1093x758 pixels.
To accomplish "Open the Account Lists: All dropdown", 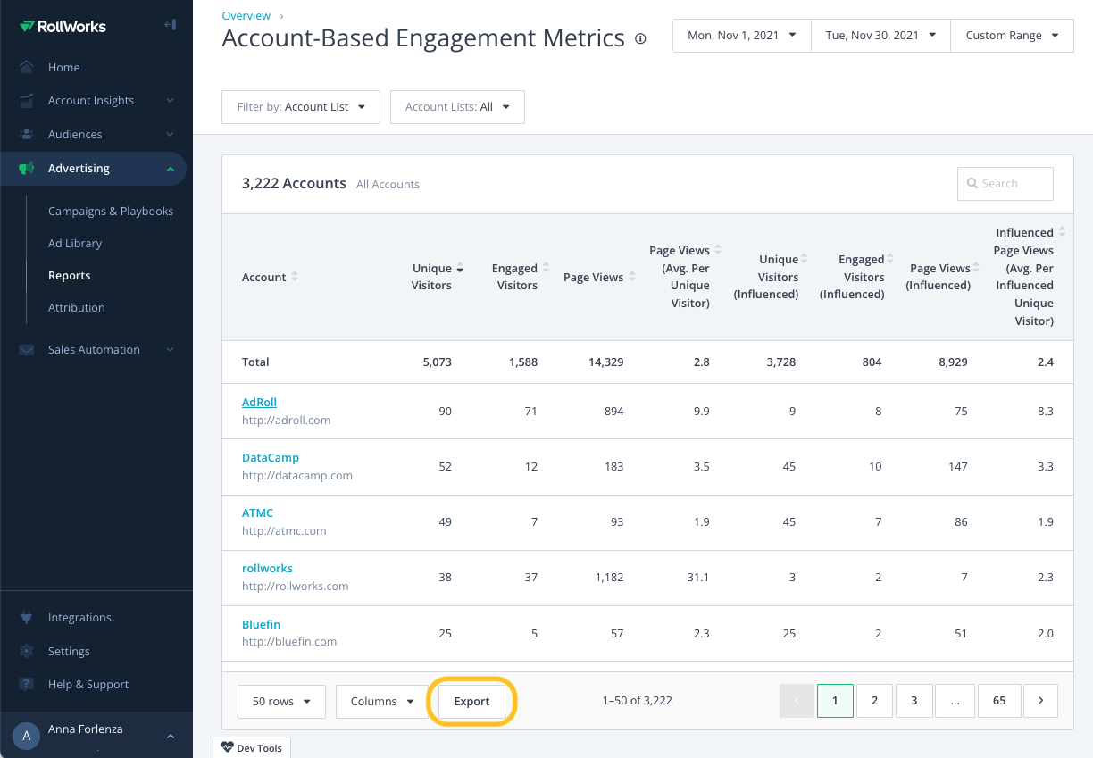I will coord(457,107).
